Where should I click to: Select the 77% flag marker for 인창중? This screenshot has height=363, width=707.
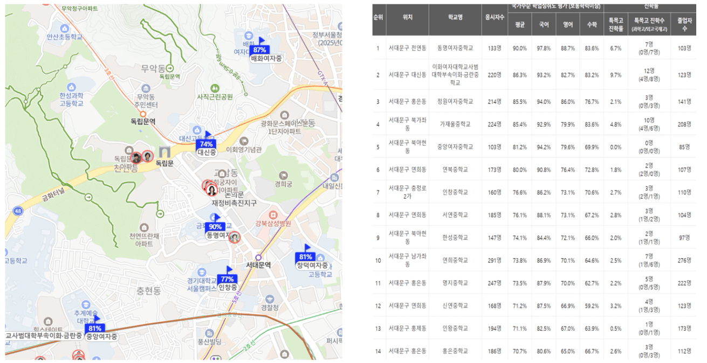coord(226,279)
